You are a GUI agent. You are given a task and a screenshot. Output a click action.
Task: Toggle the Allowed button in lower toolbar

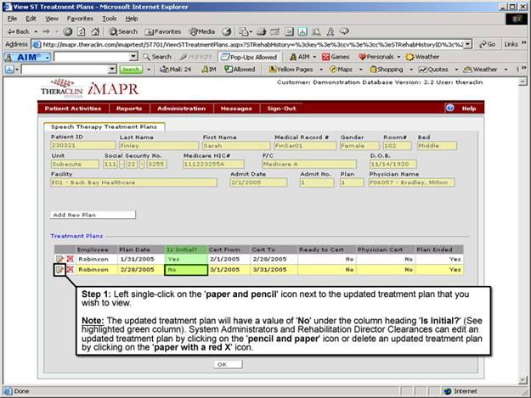coord(240,70)
